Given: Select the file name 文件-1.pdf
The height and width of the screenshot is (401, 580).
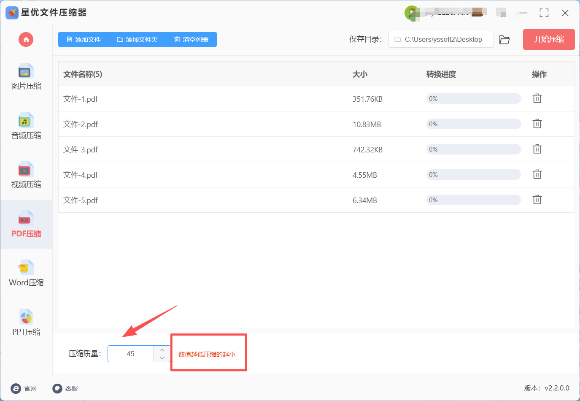Looking at the screenshot, I should click(x=81, y=99).
